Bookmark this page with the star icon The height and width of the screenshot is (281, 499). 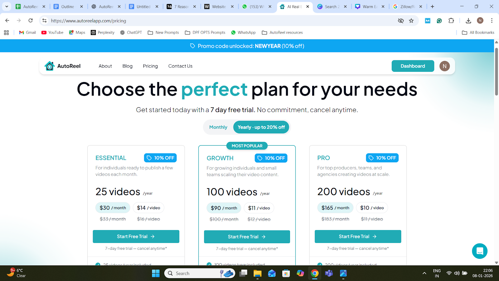tap(411, 21)
